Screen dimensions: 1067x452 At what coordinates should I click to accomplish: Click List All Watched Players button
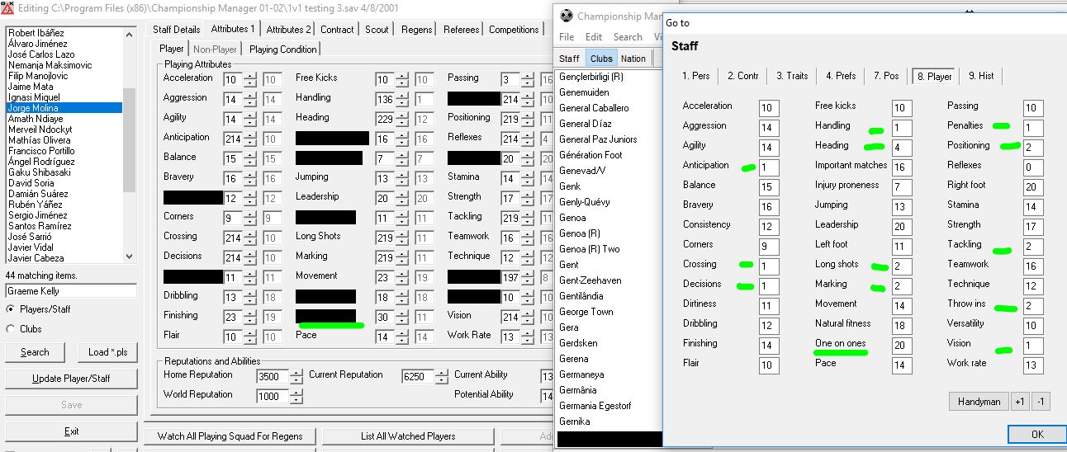coord(408,436)
